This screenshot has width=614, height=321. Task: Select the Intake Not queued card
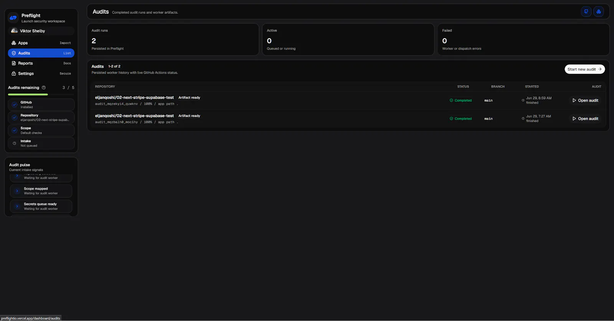(41, 143)
